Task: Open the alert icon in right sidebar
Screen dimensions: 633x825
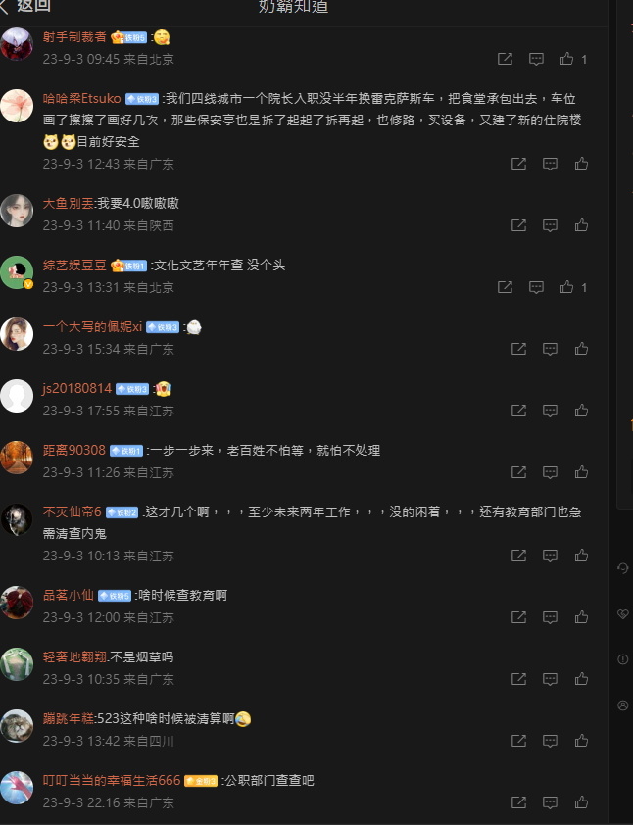Action: 623,659
